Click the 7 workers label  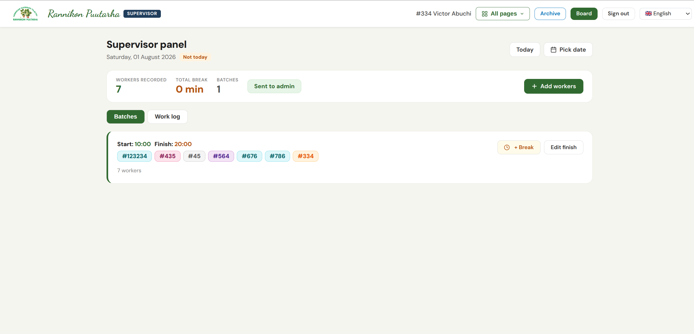(129, 171)
